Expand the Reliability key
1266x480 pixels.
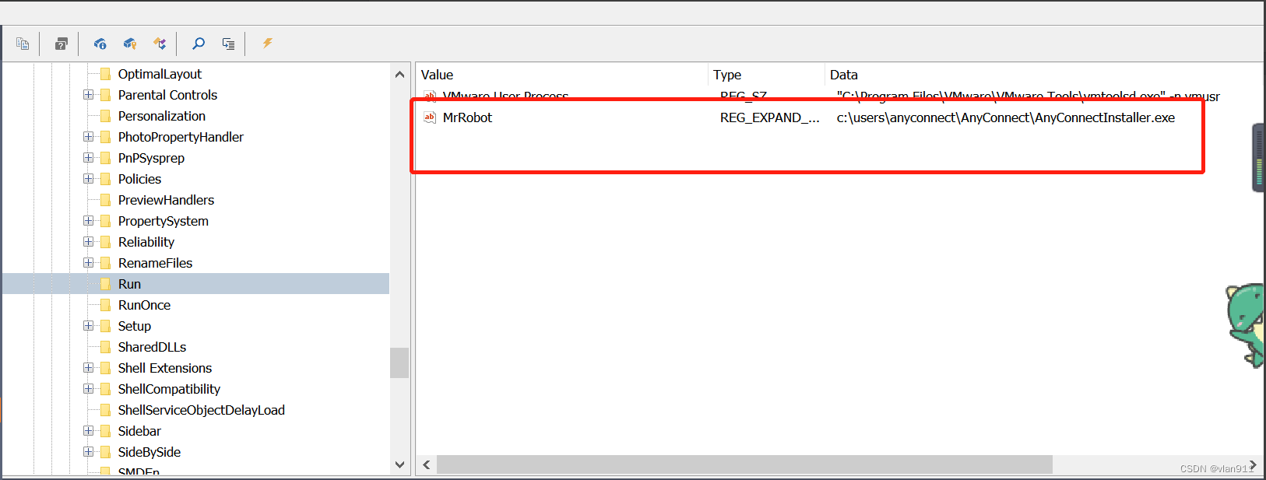pyautogui.click(x=88, y=242)
